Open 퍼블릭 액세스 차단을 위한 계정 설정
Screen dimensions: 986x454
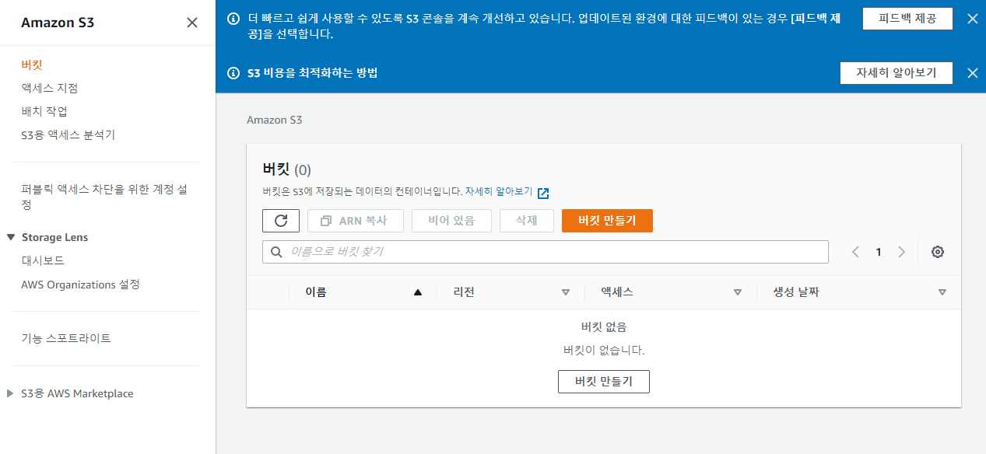[104, 197]
